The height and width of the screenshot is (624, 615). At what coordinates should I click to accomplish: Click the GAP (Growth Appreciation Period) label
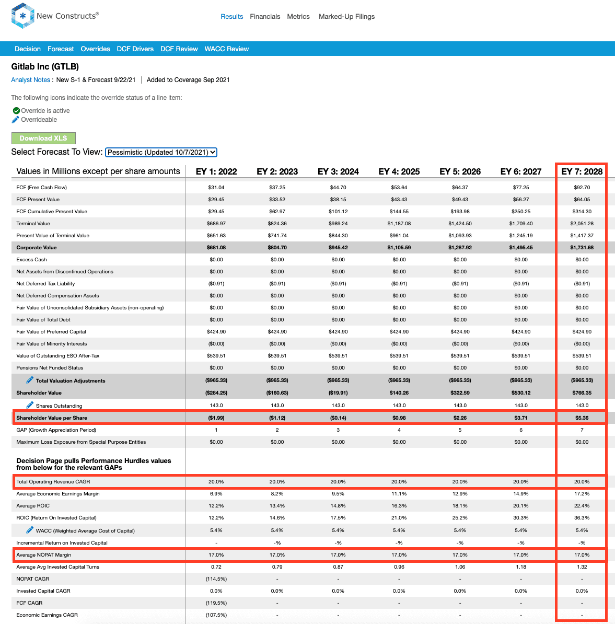56,430
